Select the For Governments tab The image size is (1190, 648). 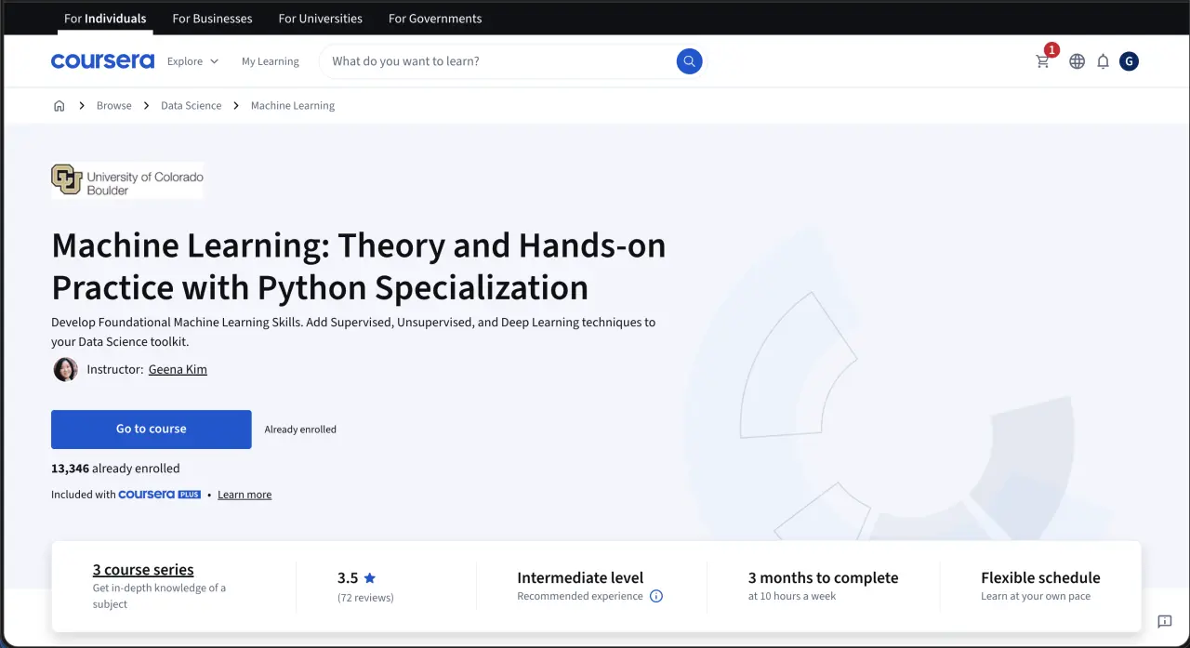tap(435, 19)
